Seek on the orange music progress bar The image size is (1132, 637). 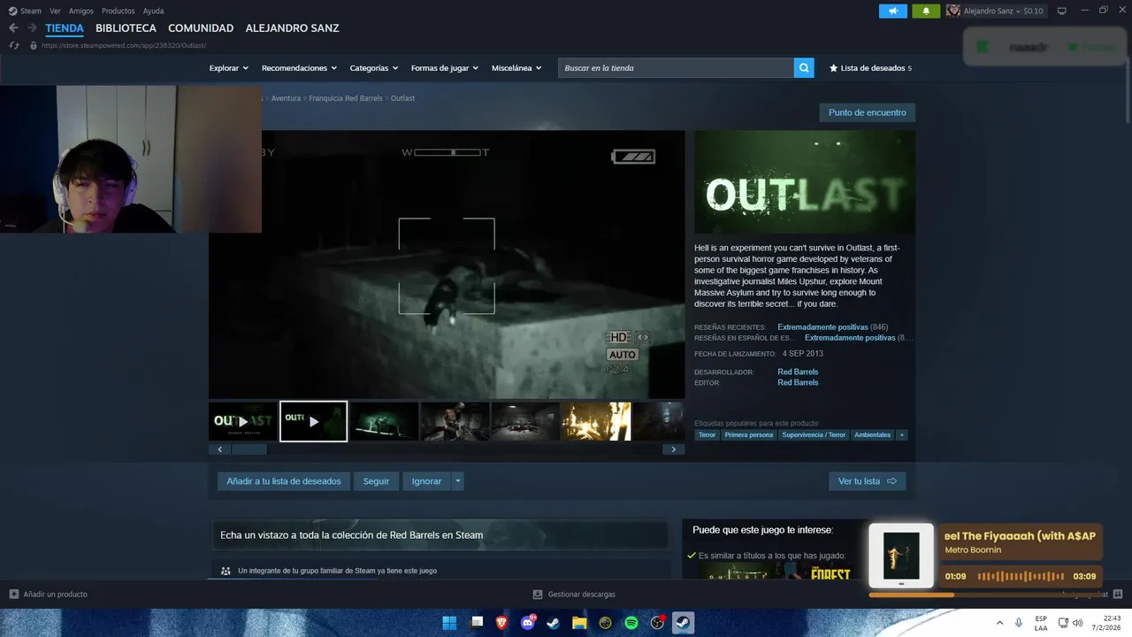point(985,595)
